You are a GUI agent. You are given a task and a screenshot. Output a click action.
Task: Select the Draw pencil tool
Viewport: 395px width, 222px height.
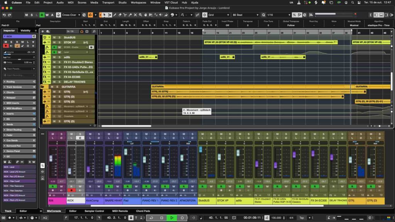tap(115, 15)
